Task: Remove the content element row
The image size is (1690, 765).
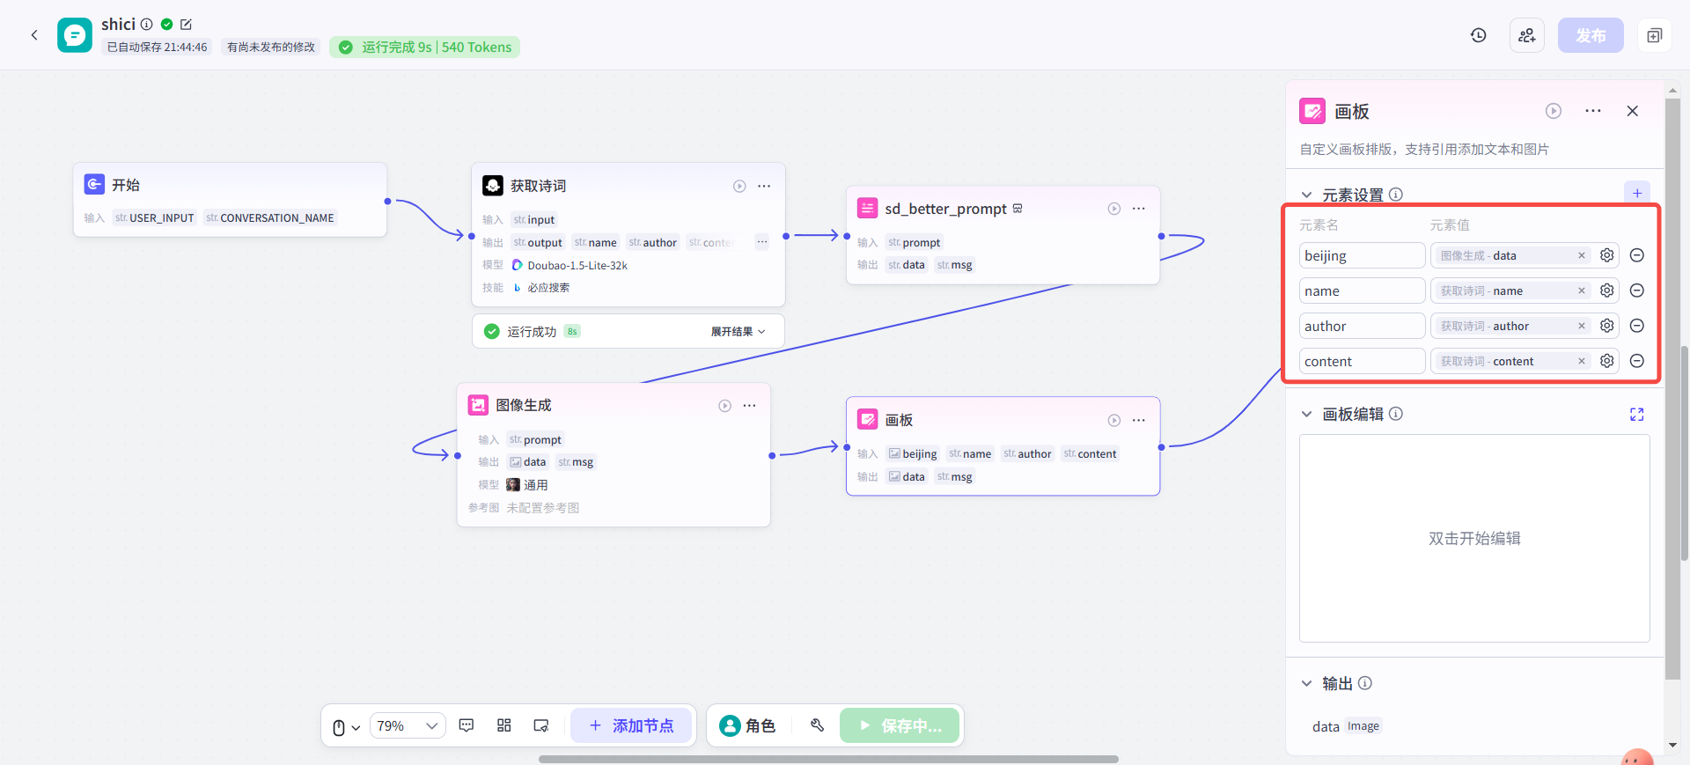Action: (1637, 361)
